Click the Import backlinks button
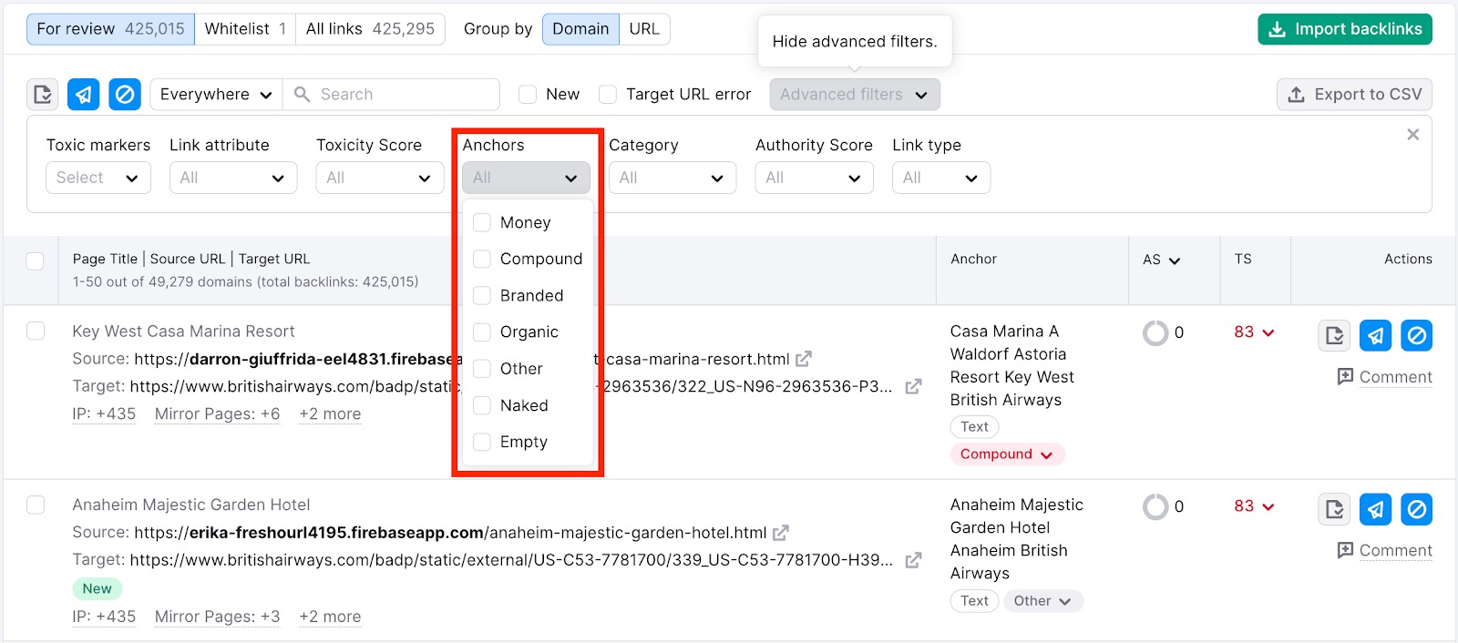 (1344, 29)
